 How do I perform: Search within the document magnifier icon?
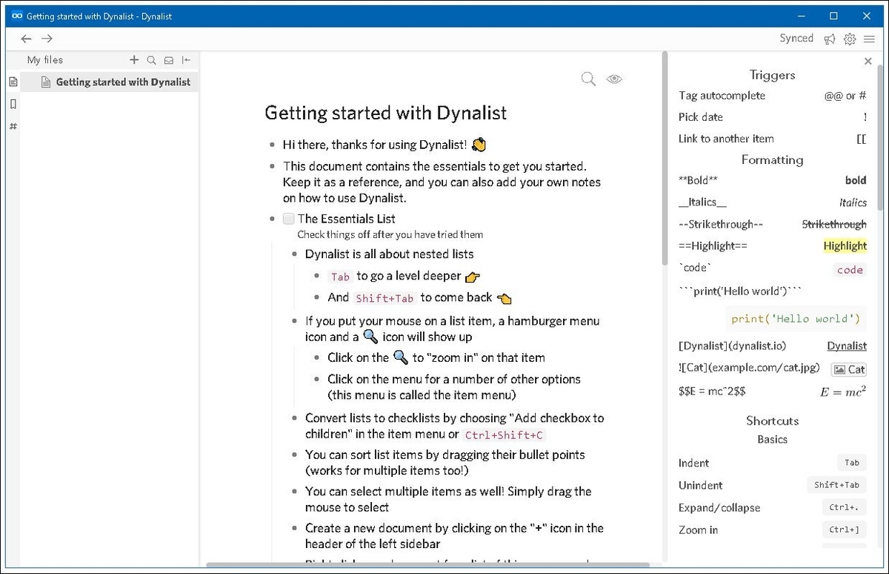coord(589,79)
